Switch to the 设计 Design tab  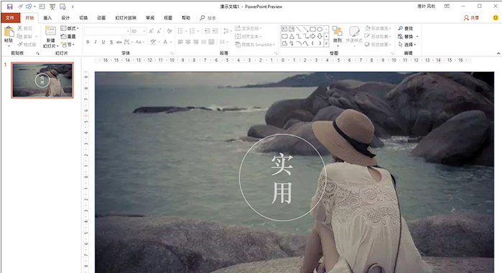point(65,18)
